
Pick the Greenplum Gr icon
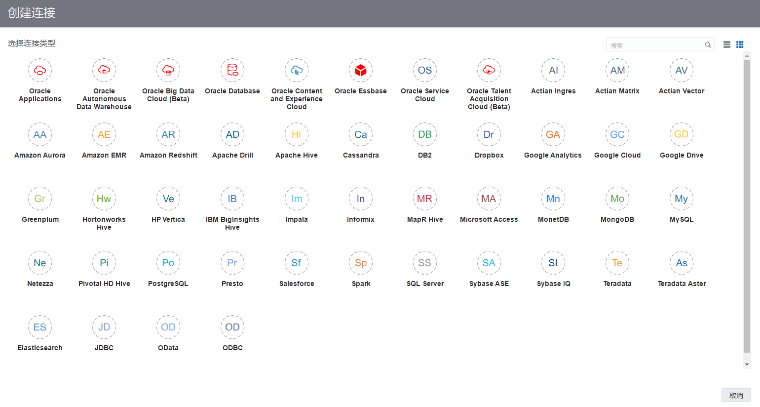pos(40,199)
